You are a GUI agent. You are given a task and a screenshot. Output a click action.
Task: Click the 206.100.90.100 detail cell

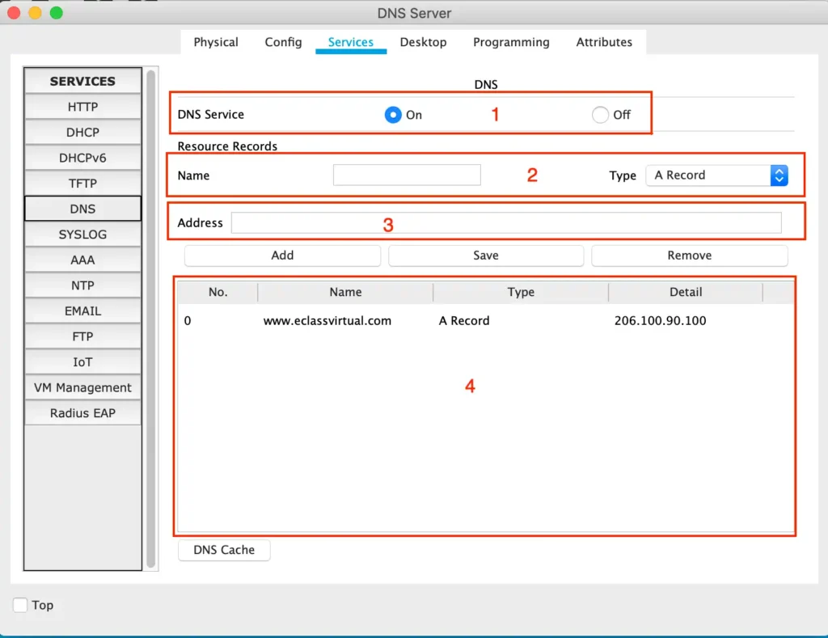coord(660,320)
